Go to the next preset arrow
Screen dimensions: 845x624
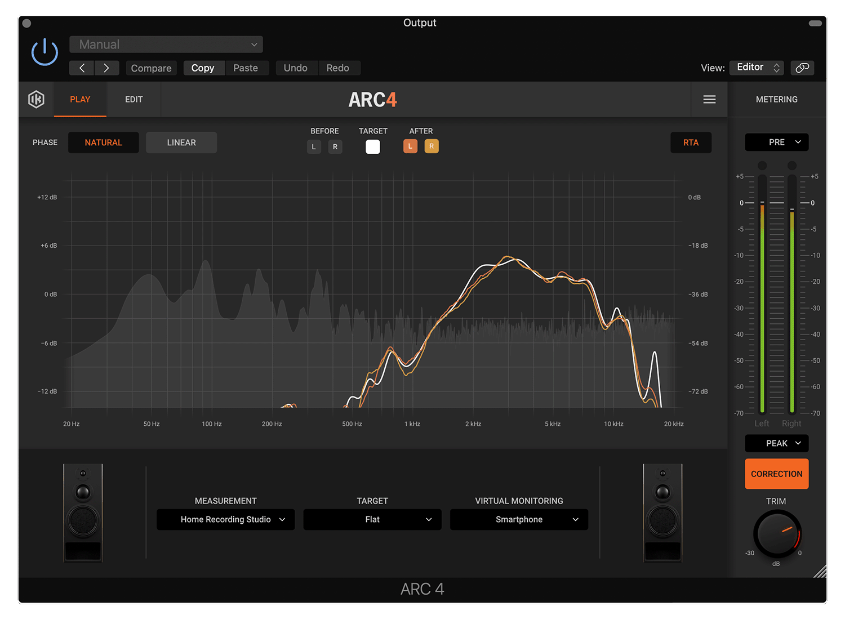click(106, 68)
